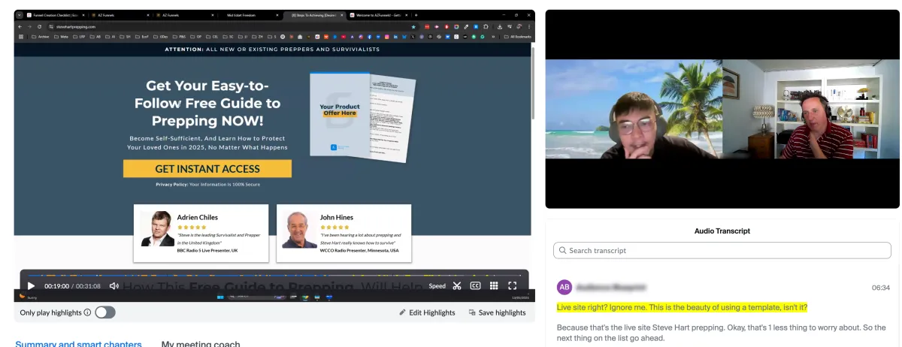Click John Hines testimonial card
Screen dimensions: 902x347
[344, 233]
